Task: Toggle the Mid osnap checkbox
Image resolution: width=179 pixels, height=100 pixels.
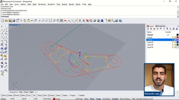Action: click(21, 96)
